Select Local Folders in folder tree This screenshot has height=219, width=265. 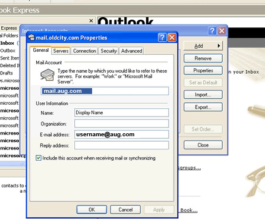(x=9, y=36)
